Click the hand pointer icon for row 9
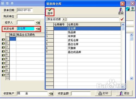 [4, 71]
